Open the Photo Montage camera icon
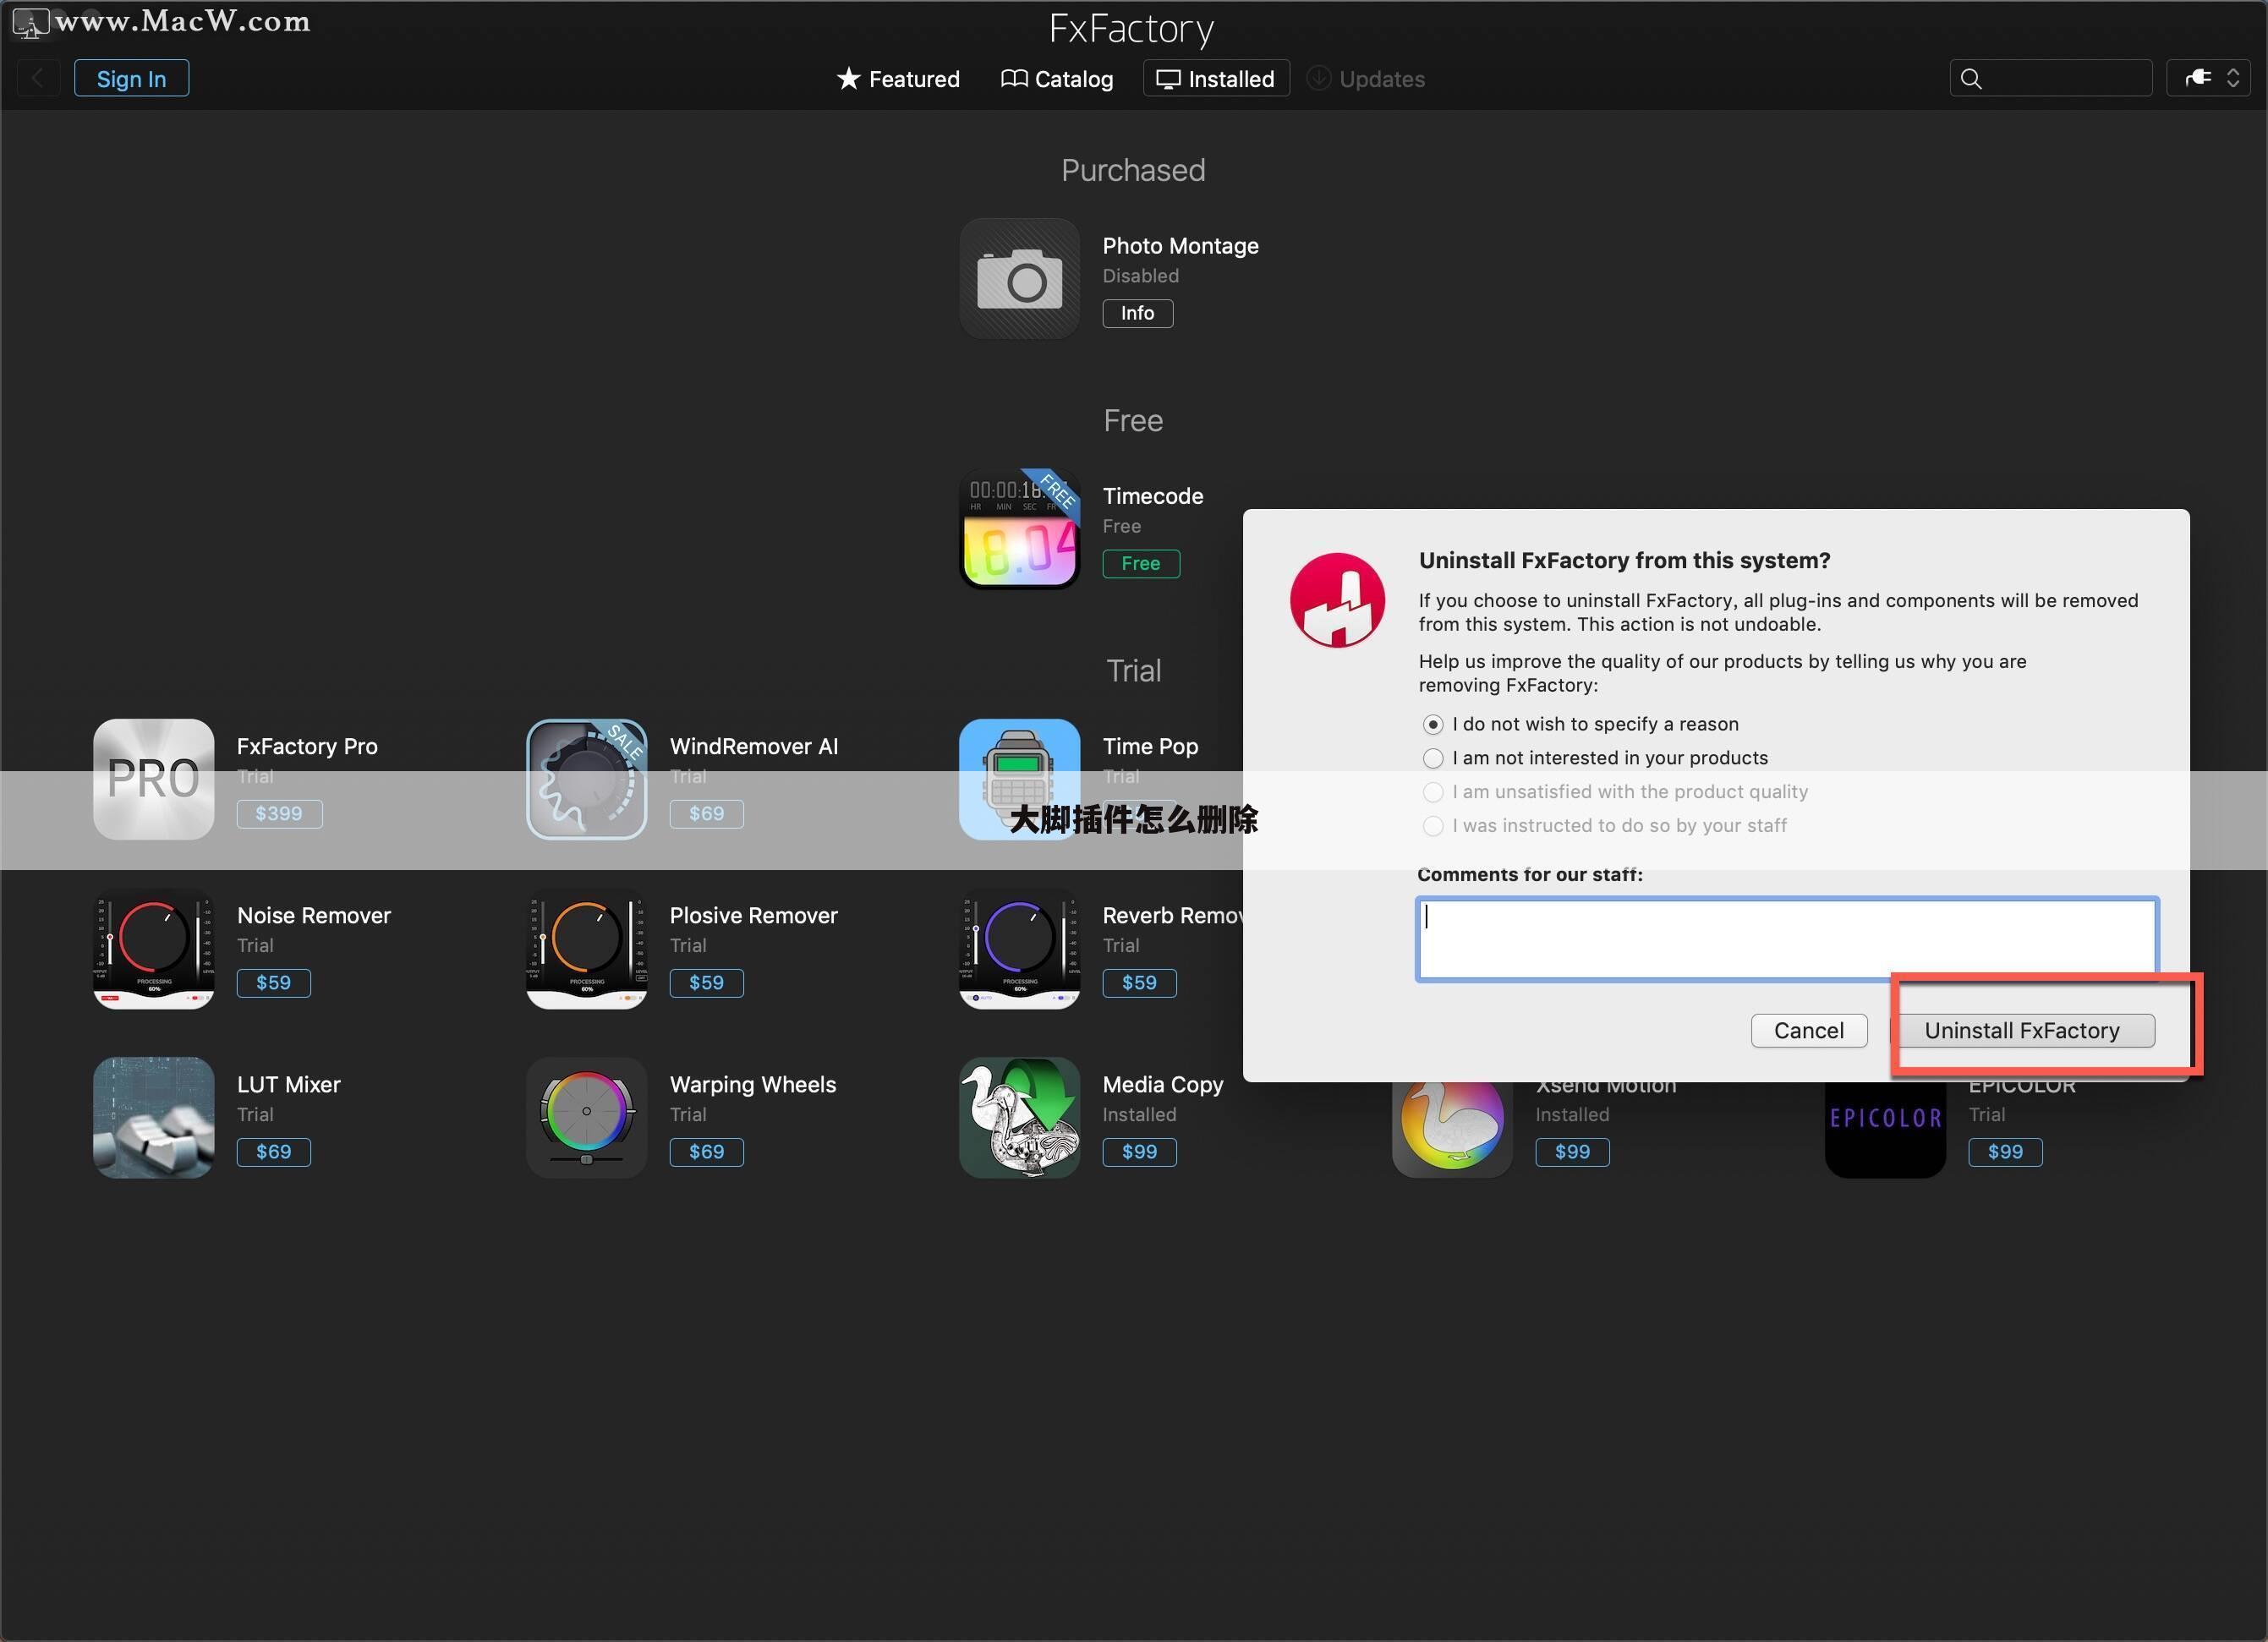The image size is (2268, 1642). click(x=1019, y=278)
